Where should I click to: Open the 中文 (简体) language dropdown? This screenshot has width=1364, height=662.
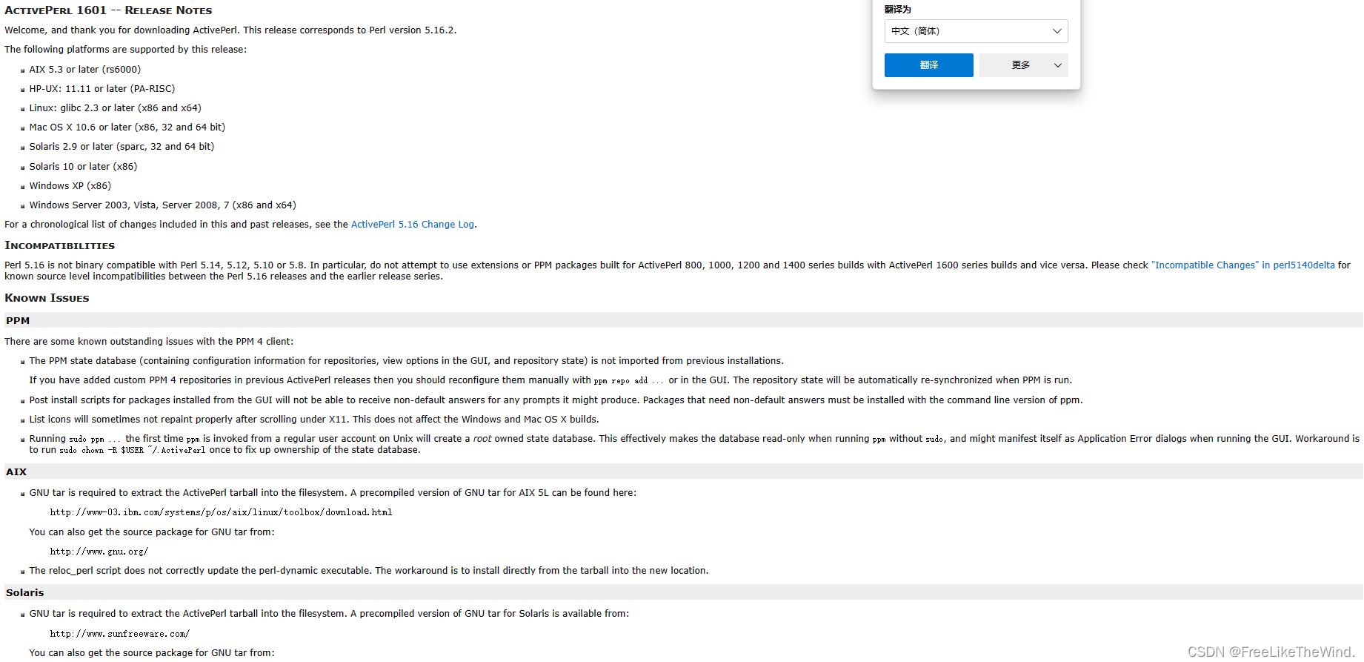coord(976,31)
